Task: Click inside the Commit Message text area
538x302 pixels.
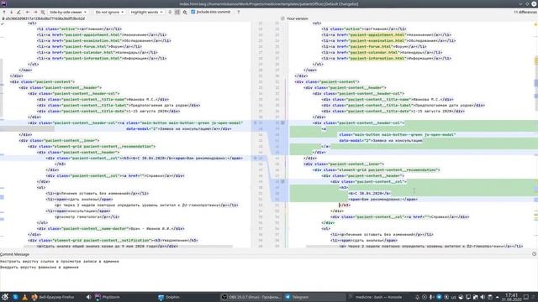Action: pyautogui.click(x=269, y=274)
